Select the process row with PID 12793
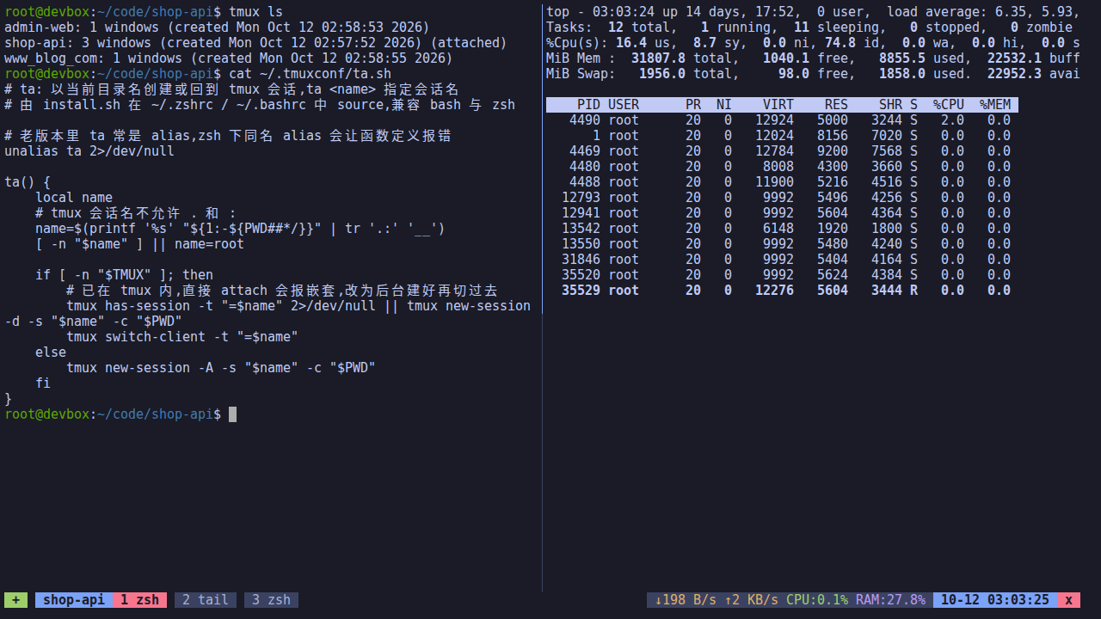The height and width of the screenshot is (619, 1101). click(x=782, y=198)
